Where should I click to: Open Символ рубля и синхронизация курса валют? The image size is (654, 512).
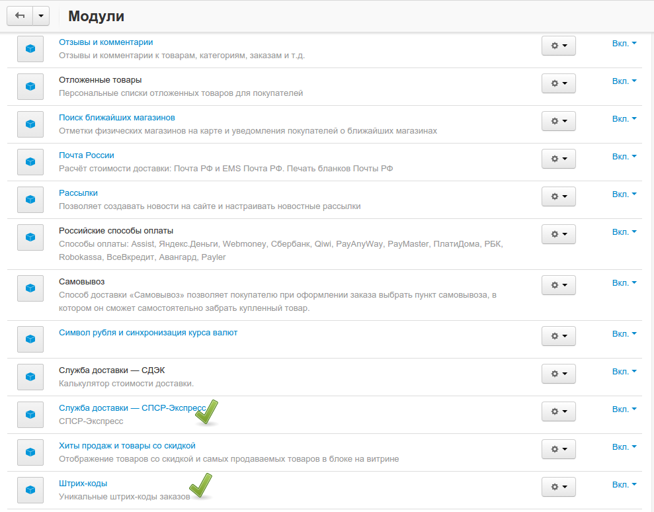pyautogui.click(x=147, y=332)
